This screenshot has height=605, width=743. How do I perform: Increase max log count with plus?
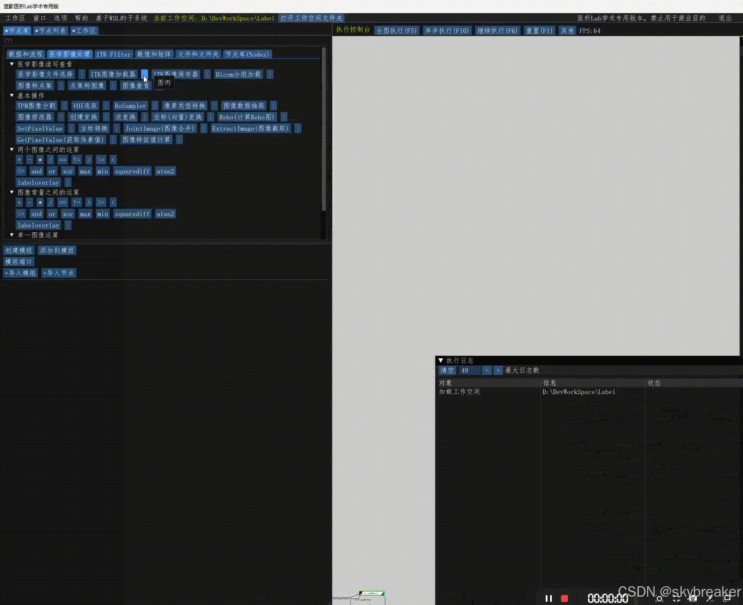tap(498, 370)
